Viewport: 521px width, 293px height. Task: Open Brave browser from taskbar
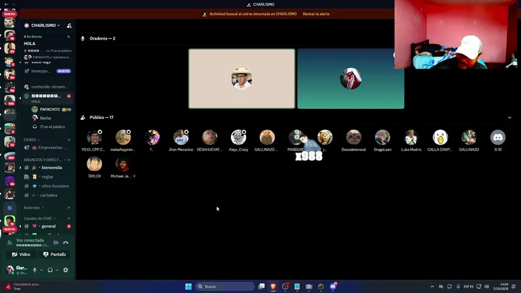[273, 286]
